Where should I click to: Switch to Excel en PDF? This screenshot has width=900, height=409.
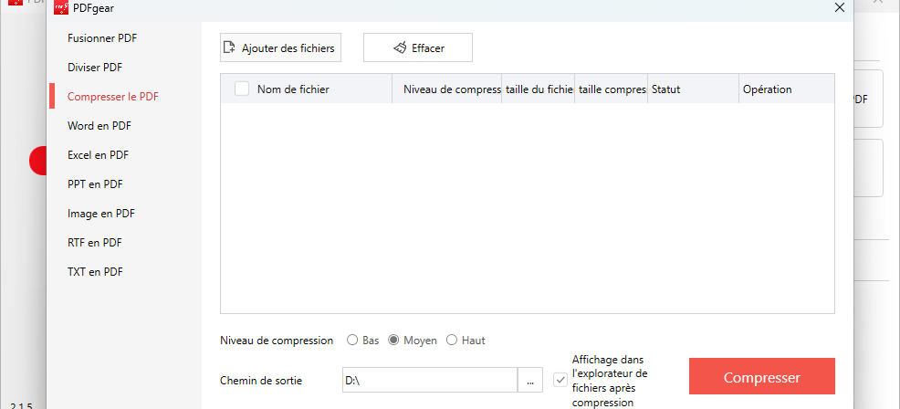tap(98, 155)
